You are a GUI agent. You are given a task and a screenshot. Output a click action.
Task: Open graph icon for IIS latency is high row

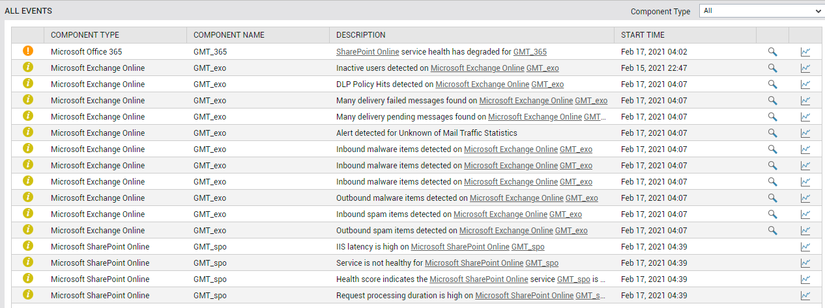pos(805,247)
